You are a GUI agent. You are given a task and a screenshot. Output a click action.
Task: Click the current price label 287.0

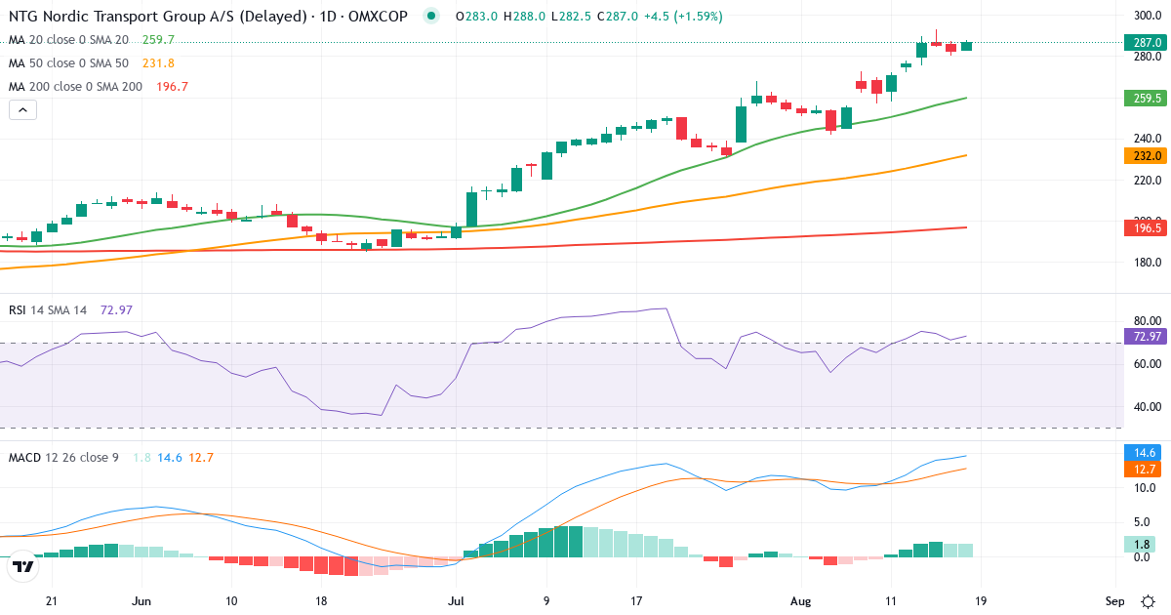coord(1147,42)
